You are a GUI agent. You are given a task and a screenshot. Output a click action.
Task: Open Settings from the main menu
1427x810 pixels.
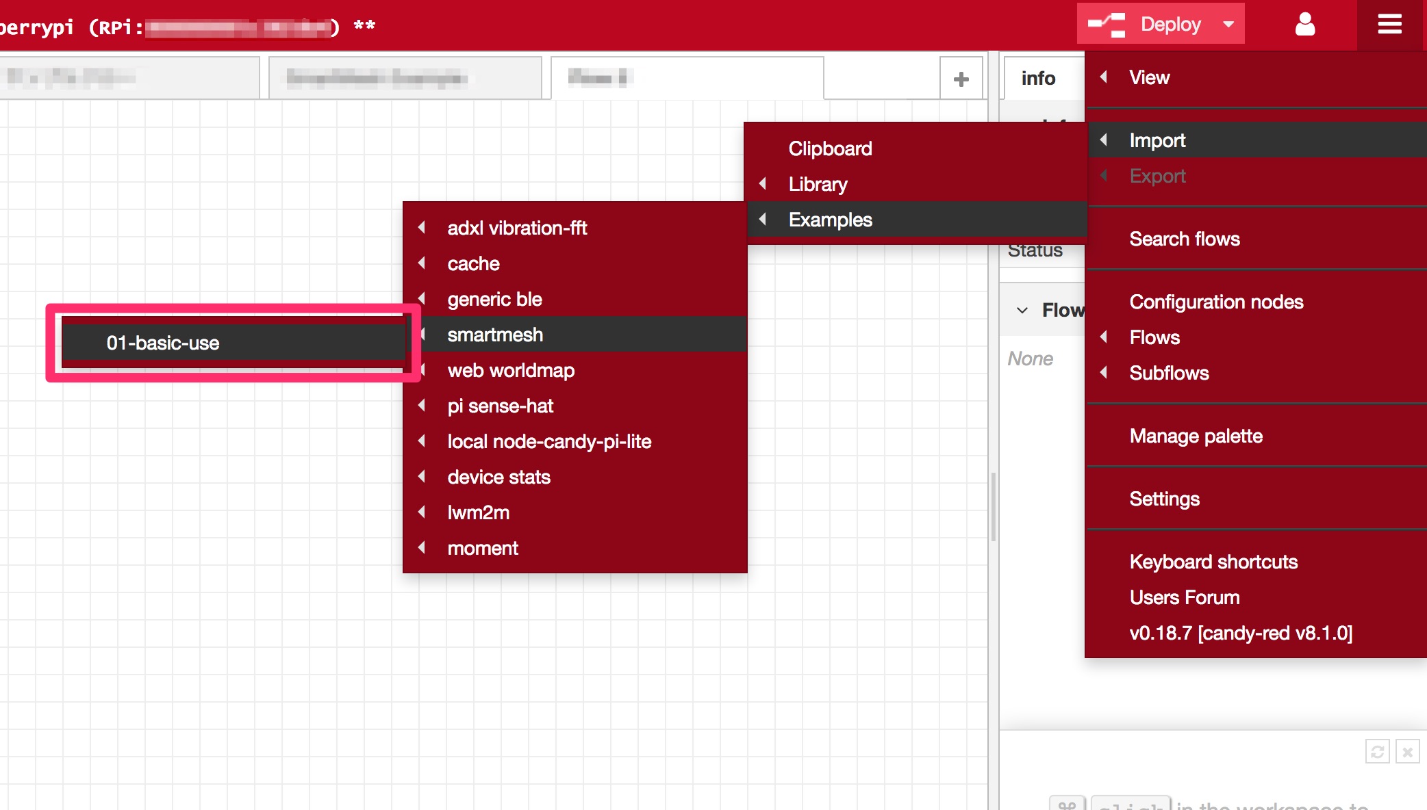click(x=1256, y=499)
